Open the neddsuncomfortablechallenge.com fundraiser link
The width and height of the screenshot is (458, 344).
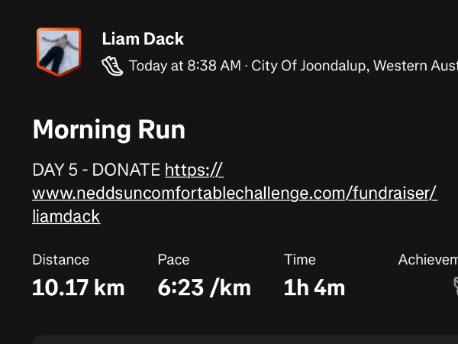[234, 193]
